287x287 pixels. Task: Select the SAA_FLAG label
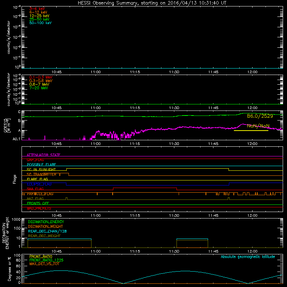coord(35,189)
